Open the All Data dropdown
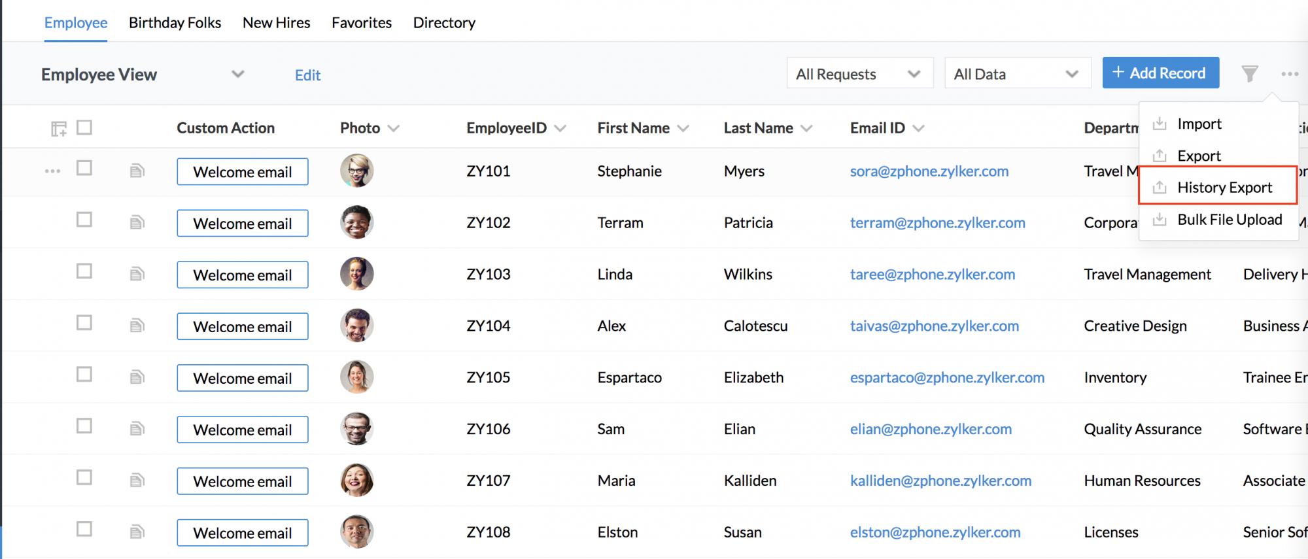The height and width of the screenshot is (559, 1308). [1018, 73]
